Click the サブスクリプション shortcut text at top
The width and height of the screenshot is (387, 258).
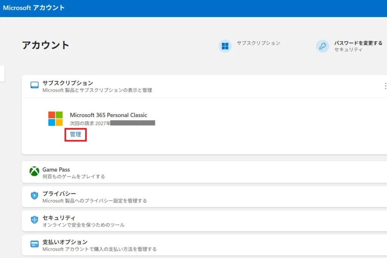259,43
